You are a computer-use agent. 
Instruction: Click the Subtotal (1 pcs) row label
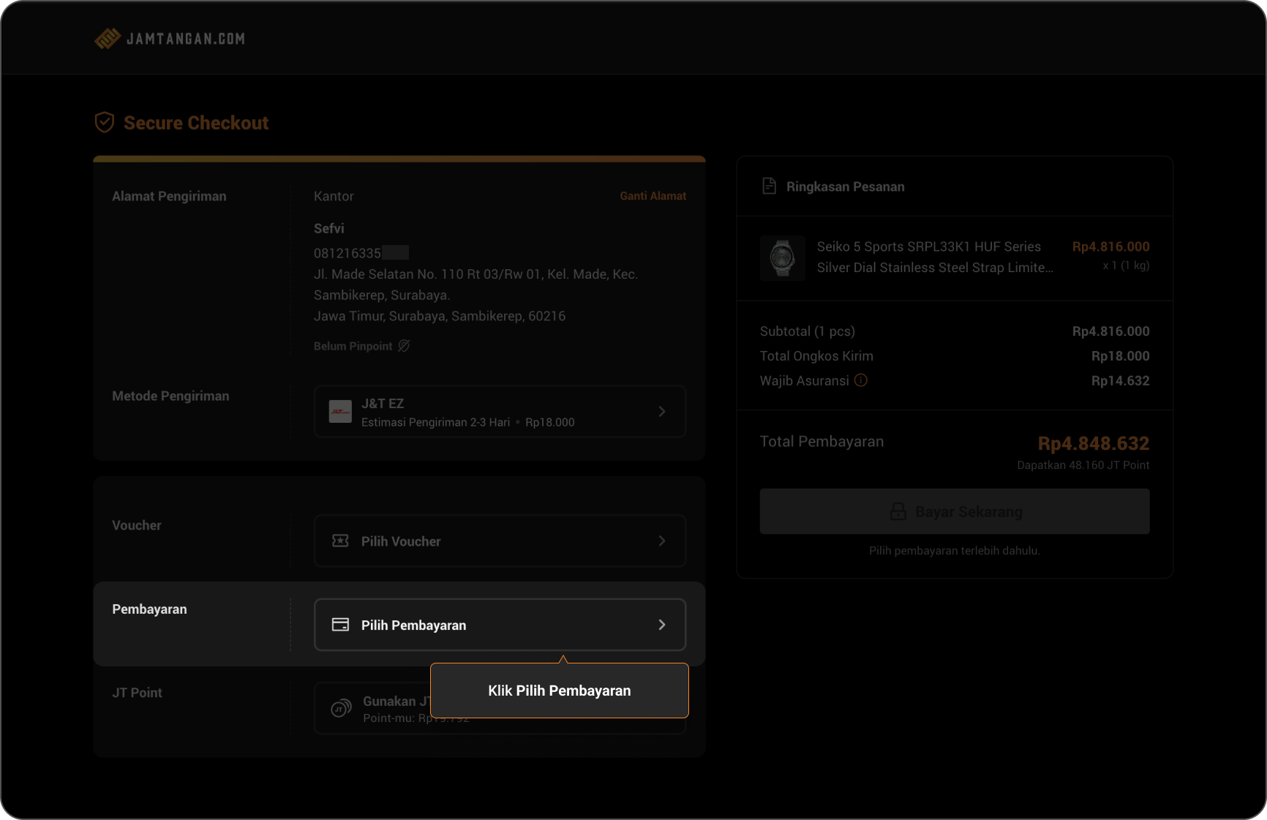click(x=808, y=331)
